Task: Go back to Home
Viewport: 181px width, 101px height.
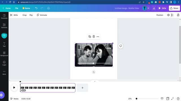Action: (7, 8)
